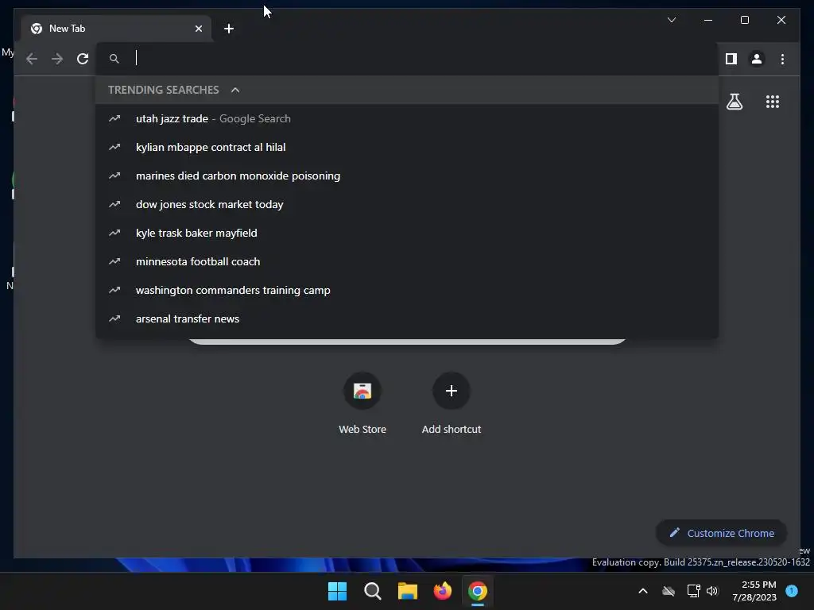This screenshot has height=610, width=814.
Task: Open the tab search chevron
Action: pyautogui.click(x=671, y=20)
